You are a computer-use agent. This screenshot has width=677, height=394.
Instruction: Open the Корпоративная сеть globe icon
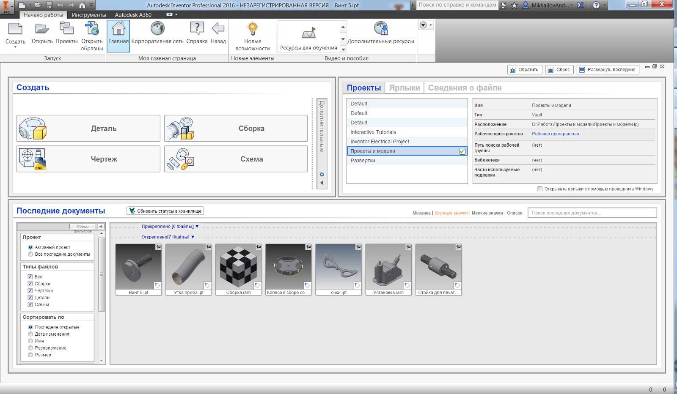157,28
